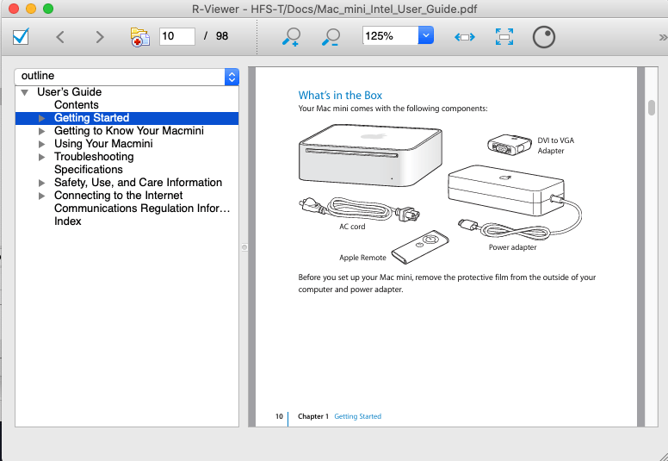The height and width of the screenshot is (461, 668).
Task: Click the Apple Remote label
Action: tap(362, 258)
